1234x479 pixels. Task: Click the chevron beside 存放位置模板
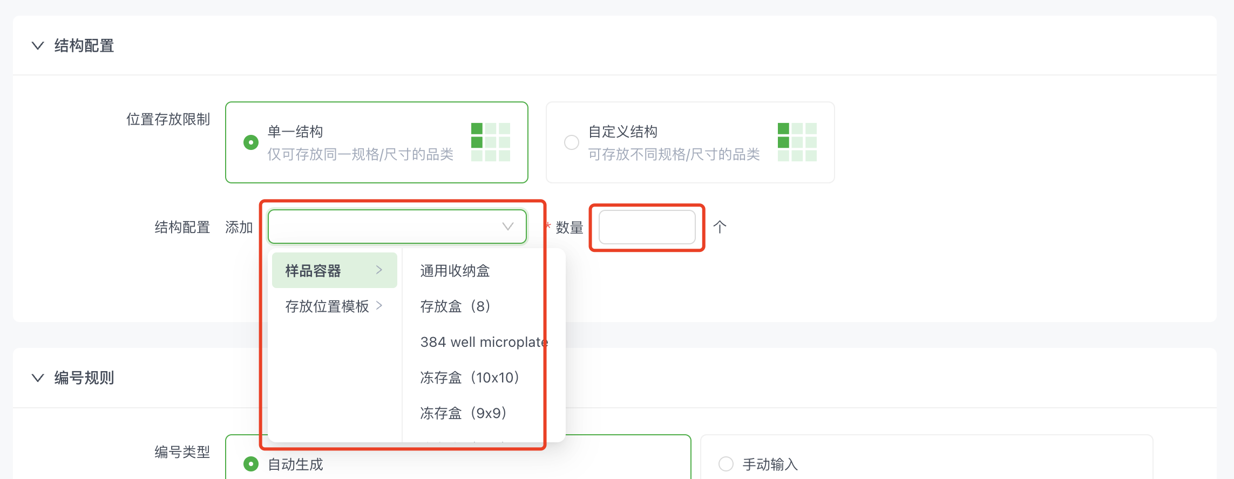[x=379, y=305]
